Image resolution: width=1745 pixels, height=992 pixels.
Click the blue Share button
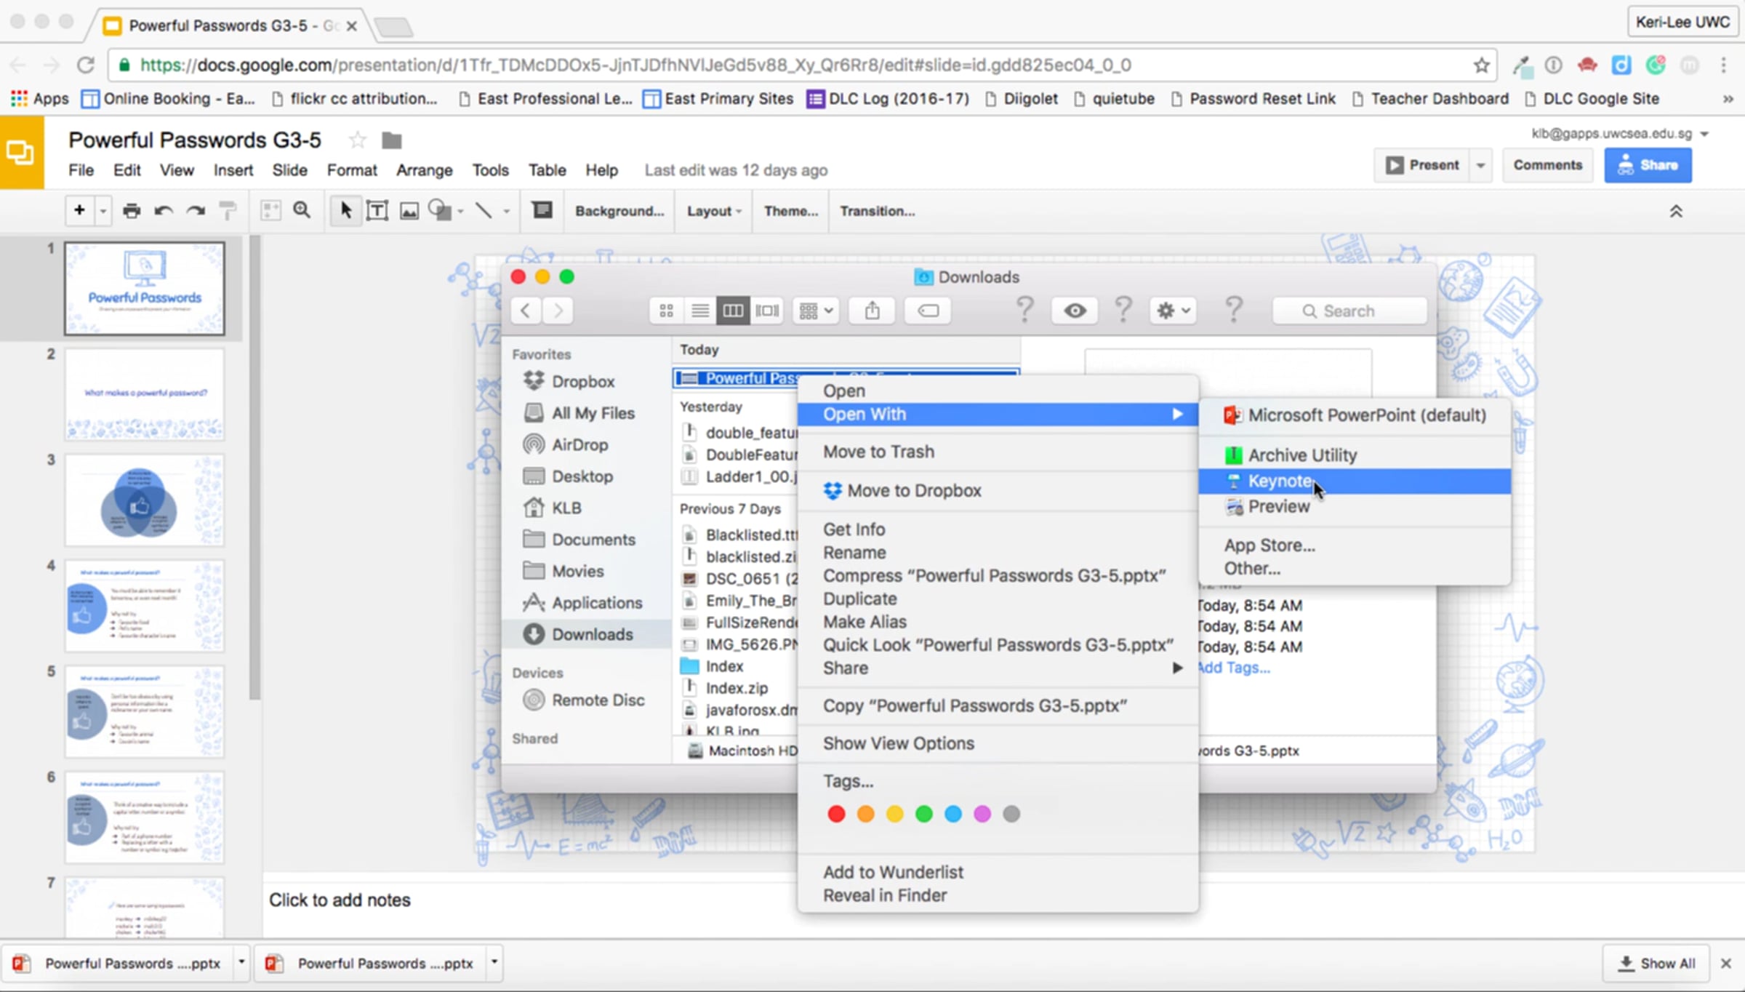click(1648, 166)
